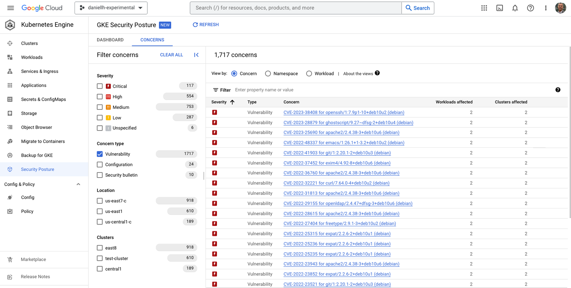The image size is (571, 288).
Task: Check the central1 cluster checkbox
Action: (100, 269)
